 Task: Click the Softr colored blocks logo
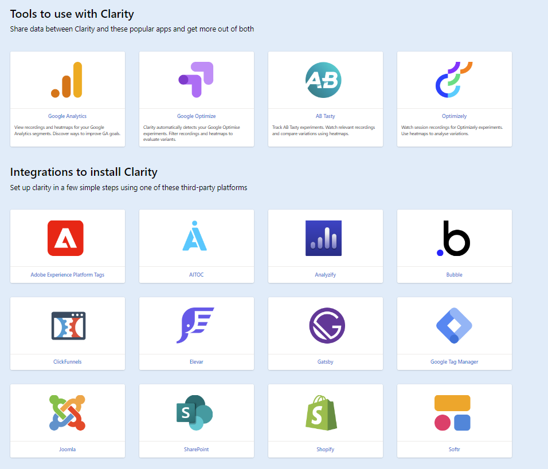(452, 413)
